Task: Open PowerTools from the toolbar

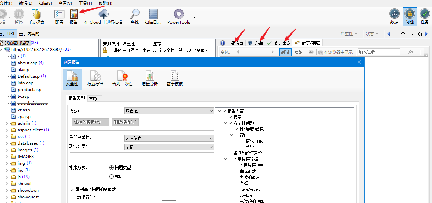Action: tap(178, 15)
